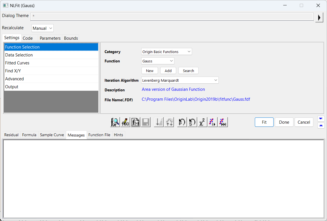
Task: Open the Sample Curve tab
Action: click(52, 135)
